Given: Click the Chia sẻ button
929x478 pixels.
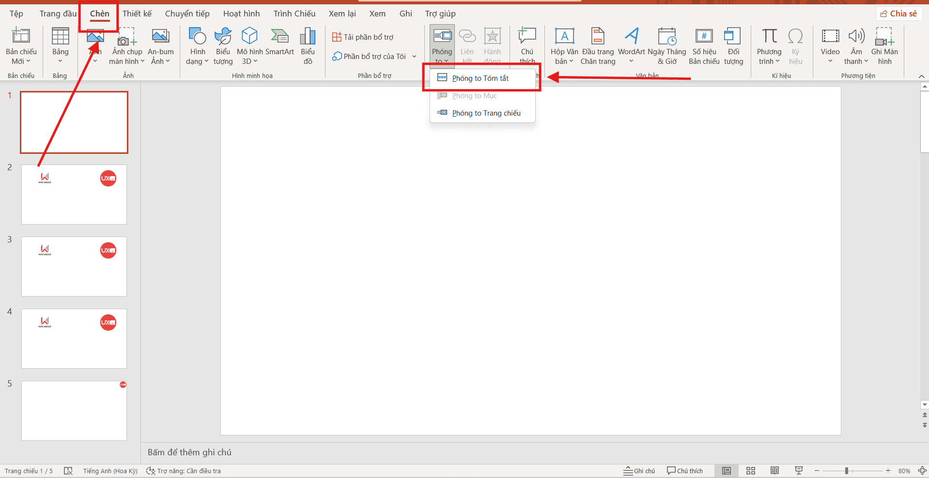Looking at the screenshot, I should click(898, 13).
